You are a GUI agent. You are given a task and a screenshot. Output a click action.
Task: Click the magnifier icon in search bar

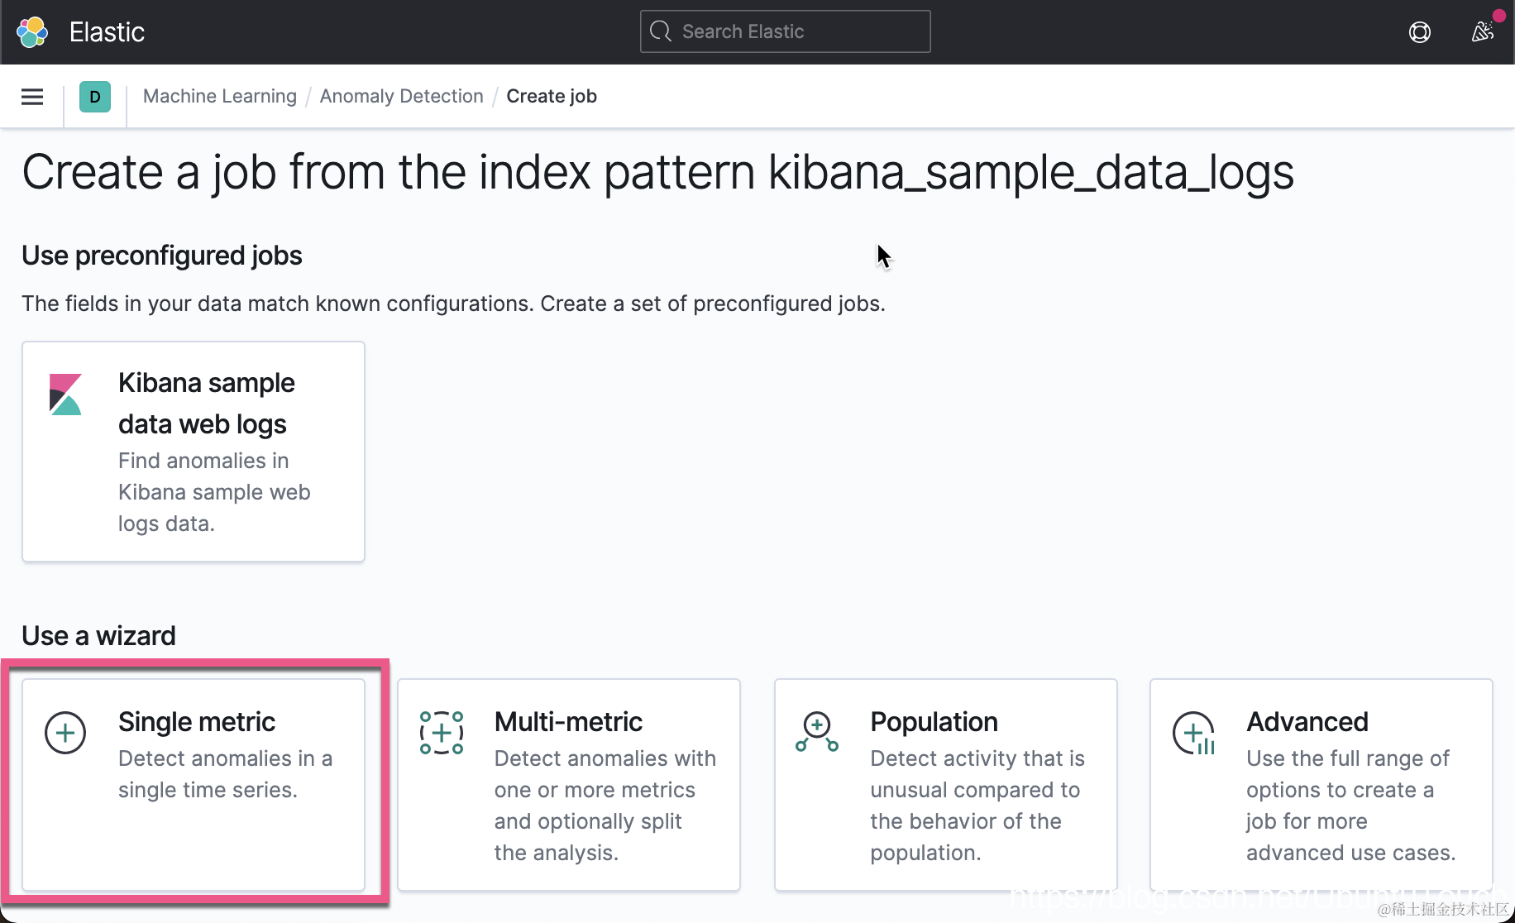[661, 31]
